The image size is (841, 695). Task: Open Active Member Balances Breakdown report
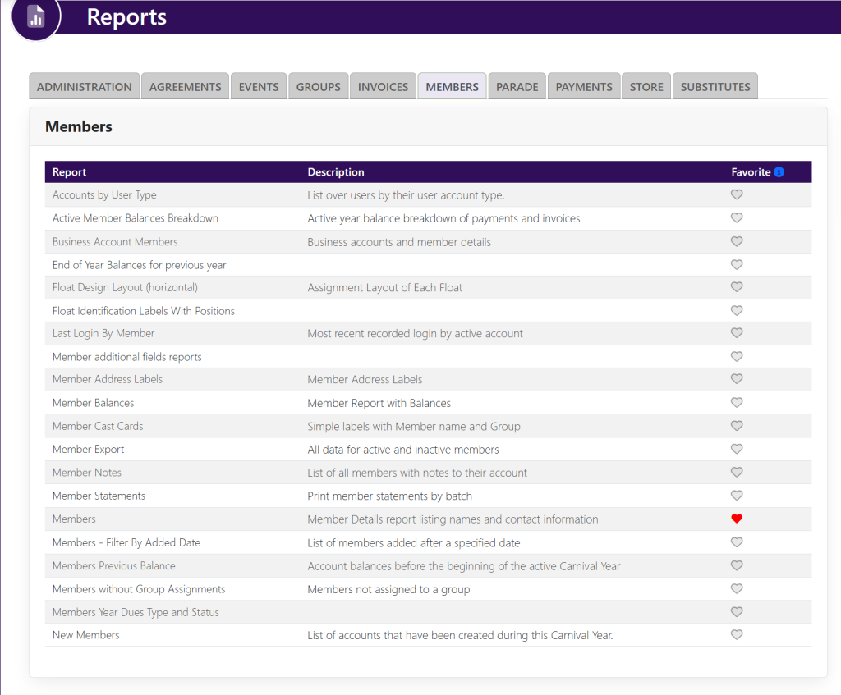135,218
